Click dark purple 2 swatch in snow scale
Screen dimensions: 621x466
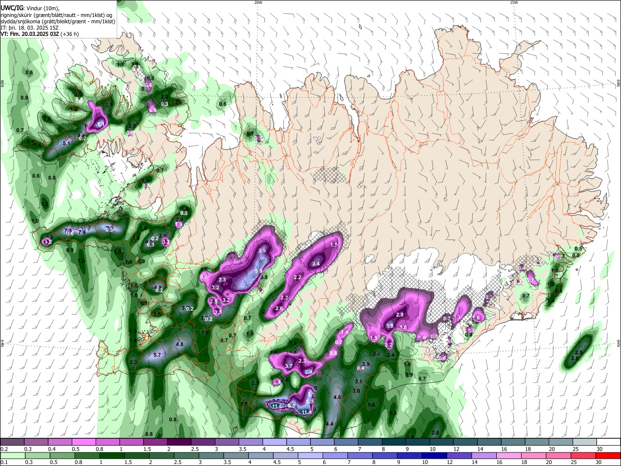coord(179,442)
